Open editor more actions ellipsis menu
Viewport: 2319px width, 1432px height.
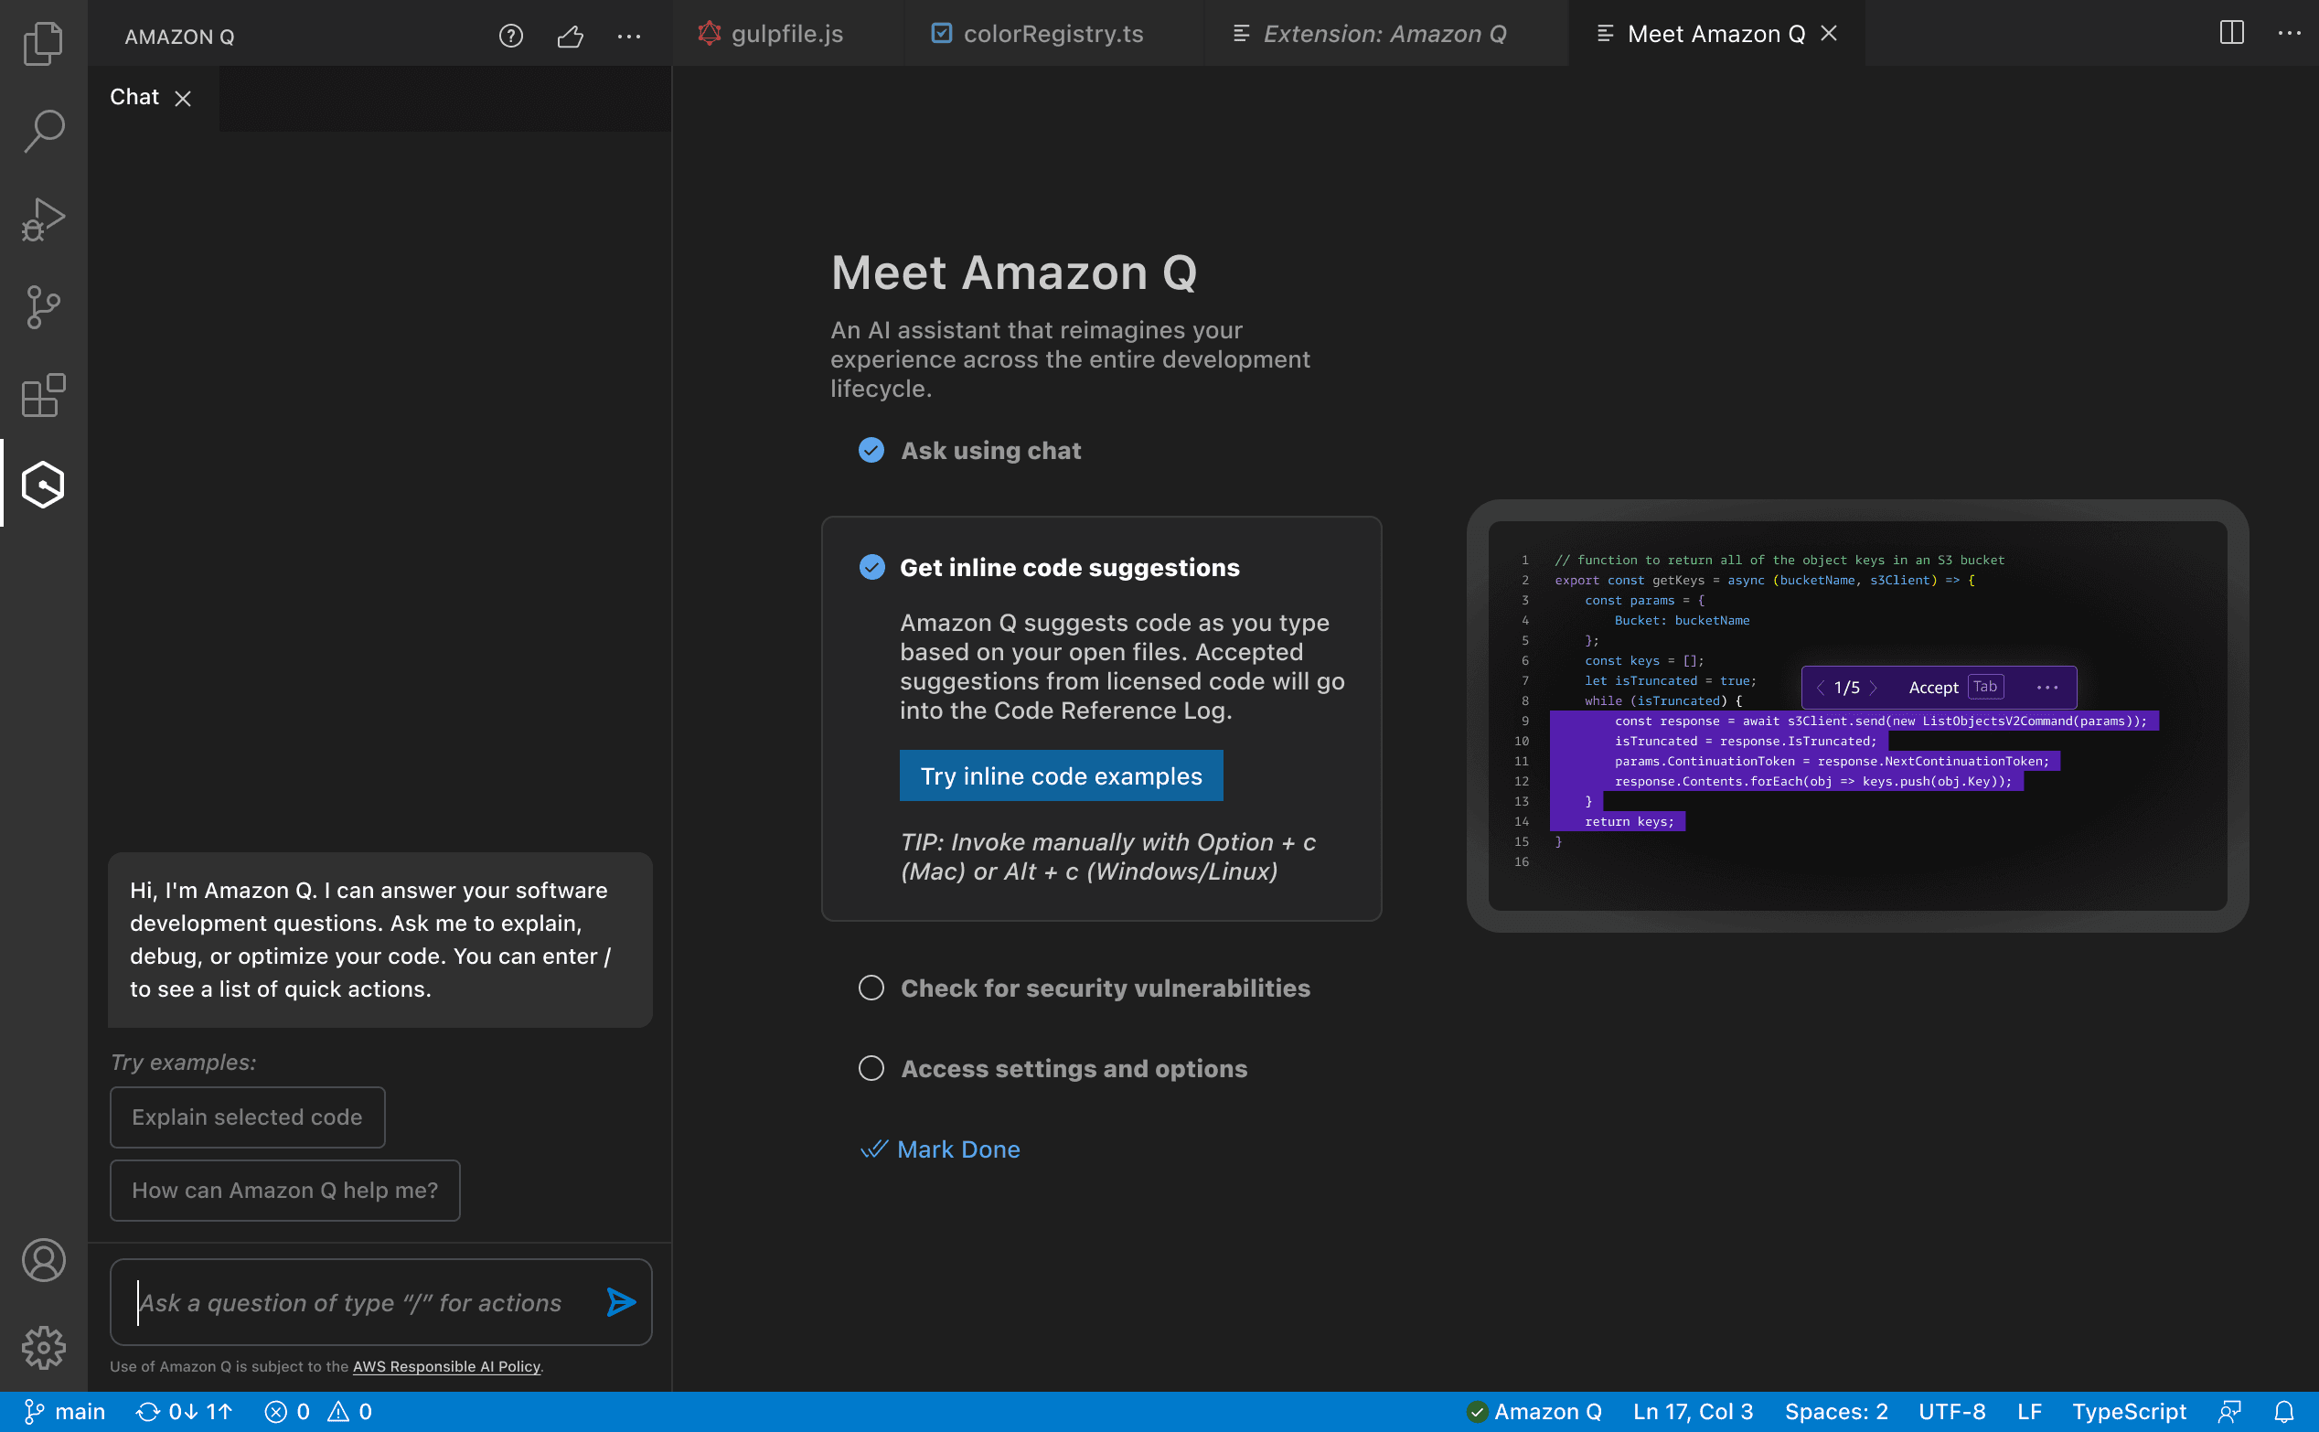point(2290,33)
